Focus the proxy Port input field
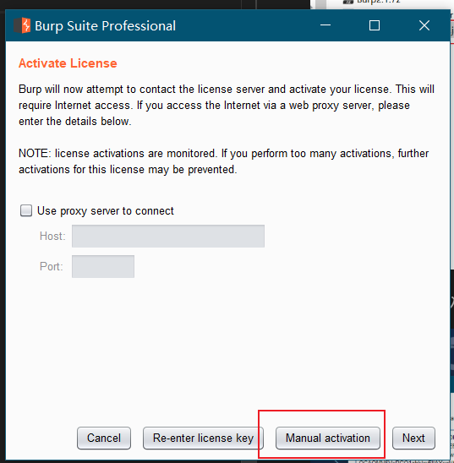 (103, 266)
